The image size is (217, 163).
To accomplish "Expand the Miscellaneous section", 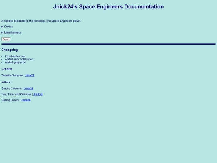I will 11,33.
